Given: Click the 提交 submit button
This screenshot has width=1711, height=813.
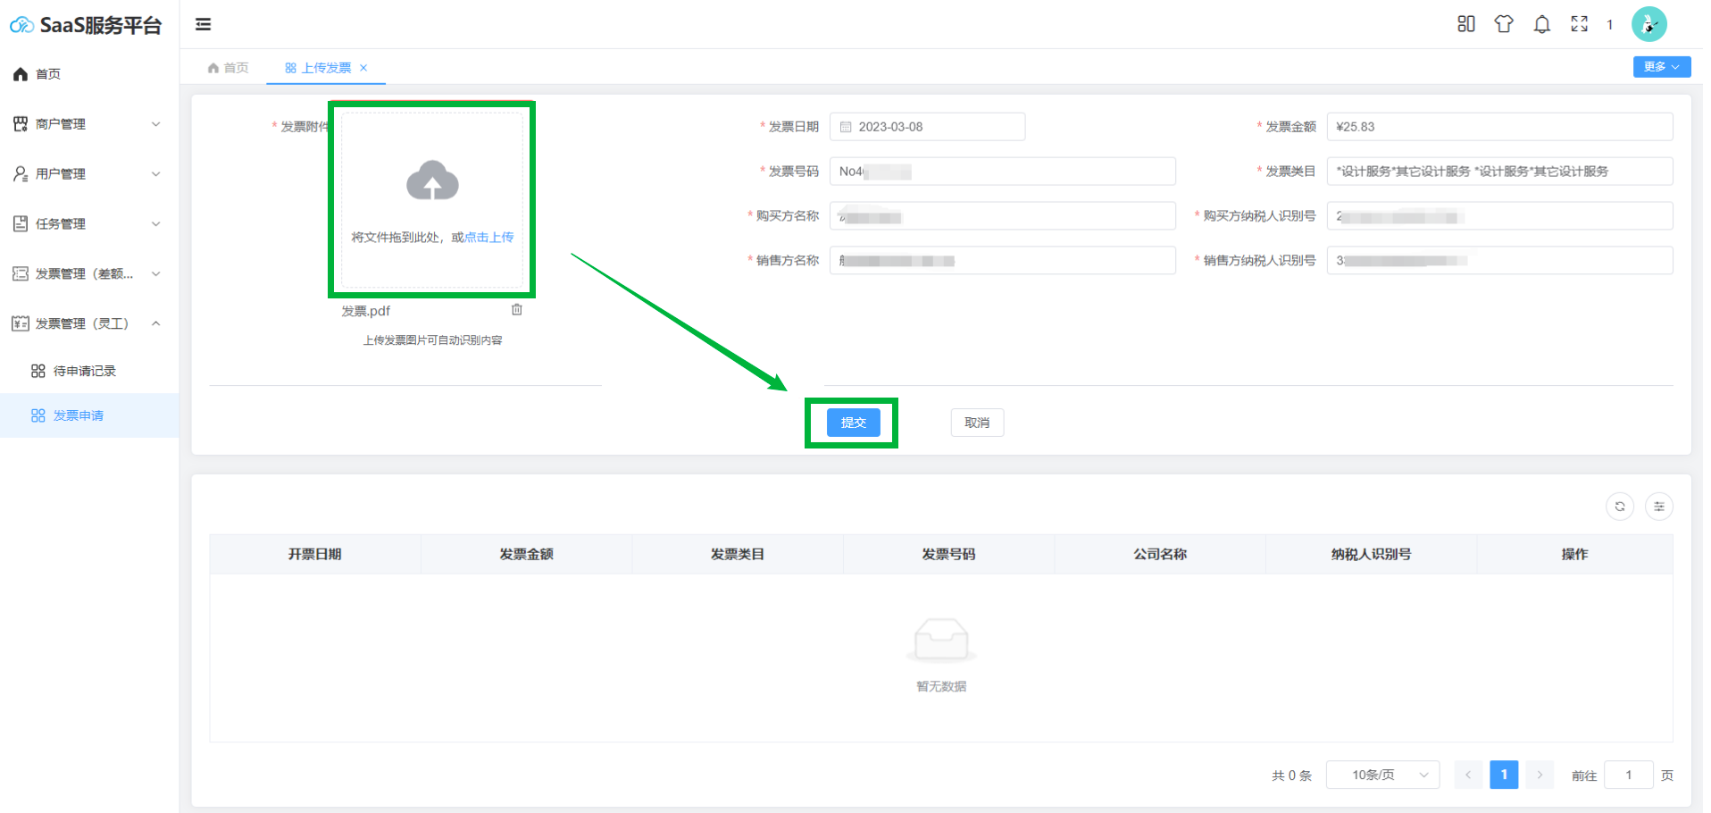Looking at the screenshot, I should pos(853,423).
